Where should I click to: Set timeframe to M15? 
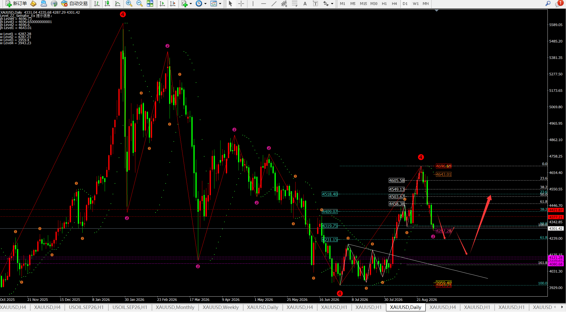[363, 4]
